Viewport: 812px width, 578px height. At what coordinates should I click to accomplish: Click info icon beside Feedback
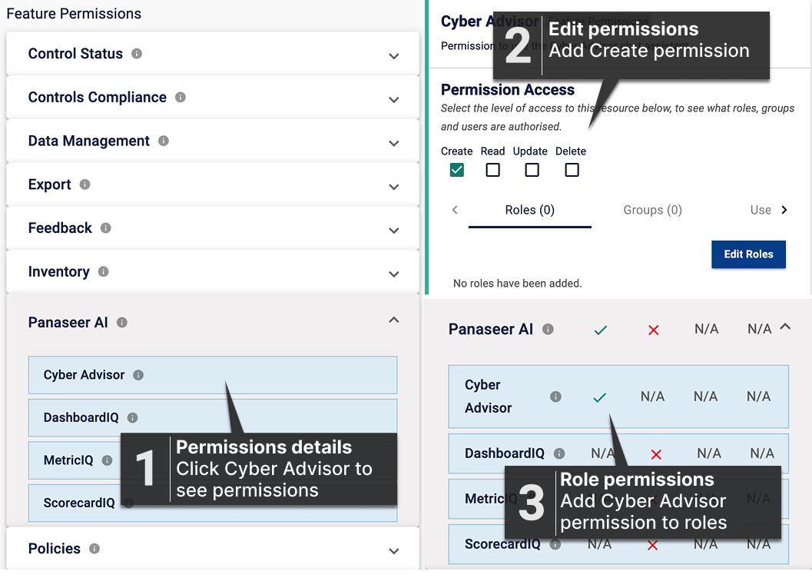tap(106, 228)
